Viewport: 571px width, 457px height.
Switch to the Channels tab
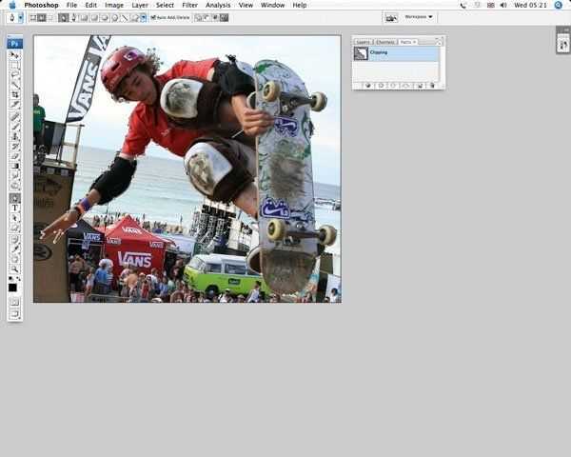(x=384, y=42)
